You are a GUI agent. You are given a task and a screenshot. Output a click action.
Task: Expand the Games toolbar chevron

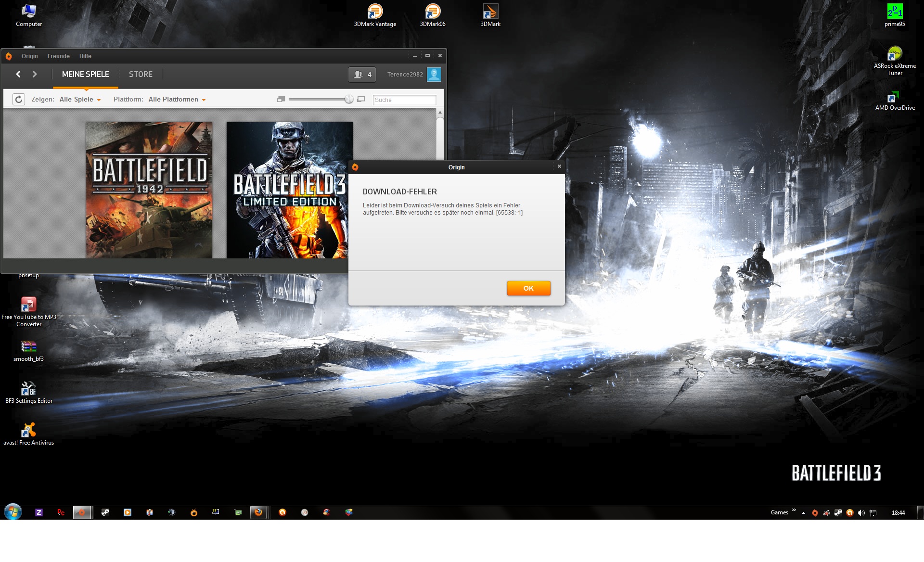(794, 510)
